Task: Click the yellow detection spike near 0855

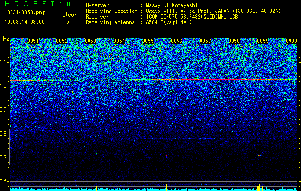Action: 166,187
